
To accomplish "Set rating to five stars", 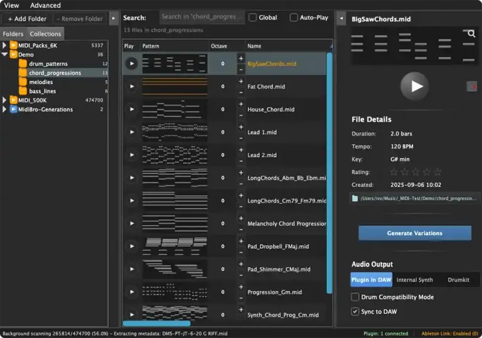I will click(438, 172).
